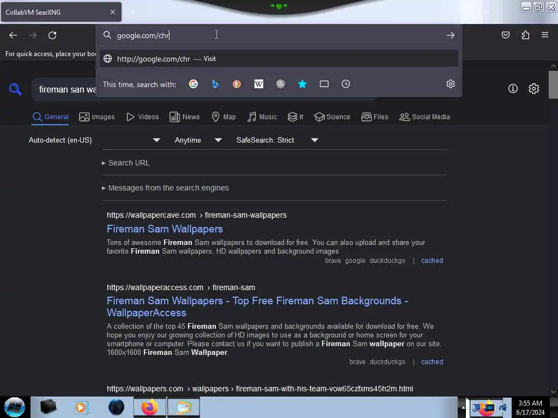The height and width of the screenshot is (418, 558).
Task: Search only in open Tabs icon
Action: 324,84
